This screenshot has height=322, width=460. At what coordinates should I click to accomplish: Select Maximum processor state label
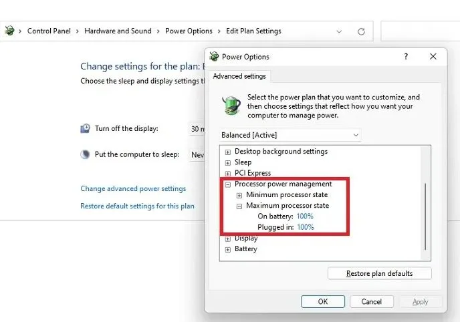(x=287, y=205)
